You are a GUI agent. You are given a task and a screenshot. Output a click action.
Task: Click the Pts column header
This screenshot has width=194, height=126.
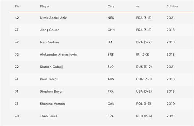tap(17, 6)
